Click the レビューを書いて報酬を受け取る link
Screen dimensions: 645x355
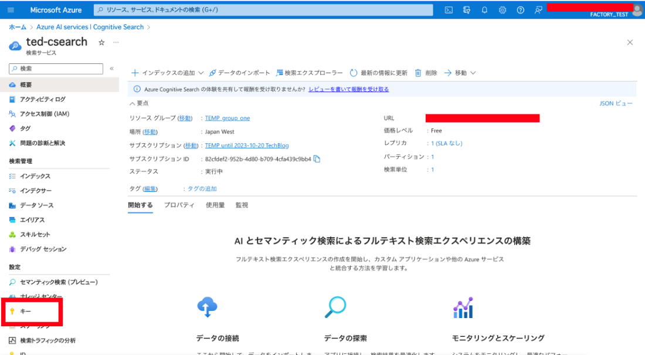tap(349, 89)
